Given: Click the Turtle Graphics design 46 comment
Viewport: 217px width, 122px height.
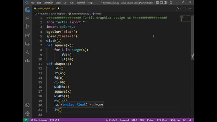Looking at the screenshot, I should (x=107, y=18).
